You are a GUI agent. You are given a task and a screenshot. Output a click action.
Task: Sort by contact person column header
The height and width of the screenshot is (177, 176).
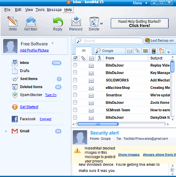point(99,58)
